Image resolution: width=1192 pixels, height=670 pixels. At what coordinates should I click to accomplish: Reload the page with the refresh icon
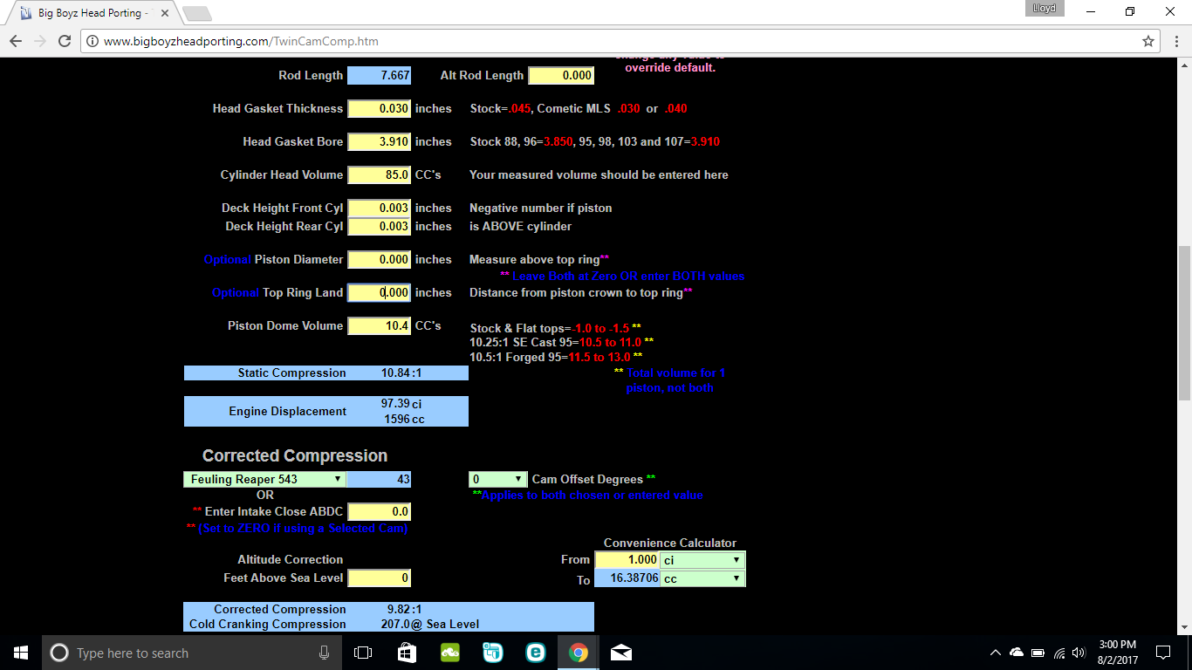point(64,41)
